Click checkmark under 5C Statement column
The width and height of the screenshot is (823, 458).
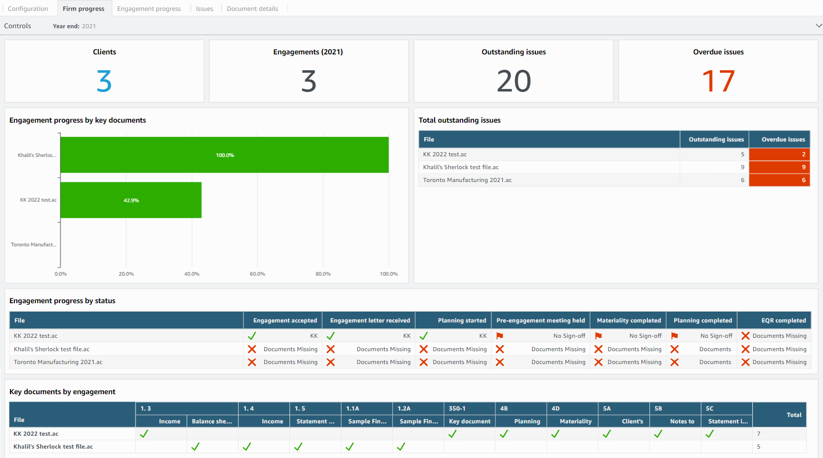[710, 434]
